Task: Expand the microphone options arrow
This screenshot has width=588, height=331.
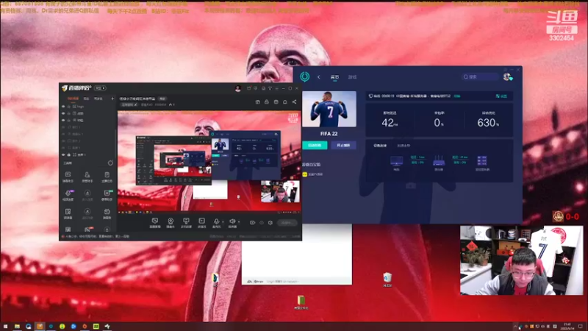Action: (223, 222)
